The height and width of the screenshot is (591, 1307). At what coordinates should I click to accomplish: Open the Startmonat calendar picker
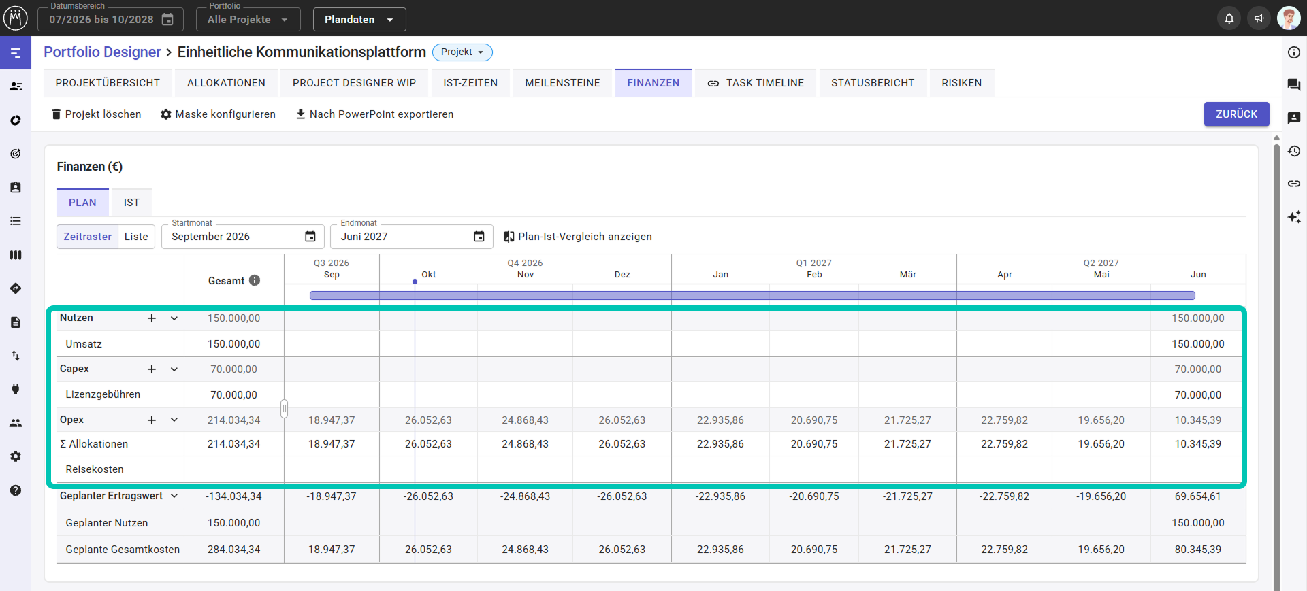[x=310, y=237]
